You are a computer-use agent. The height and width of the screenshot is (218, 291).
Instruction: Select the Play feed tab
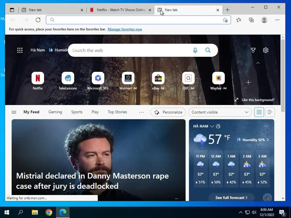coord(95,112)
